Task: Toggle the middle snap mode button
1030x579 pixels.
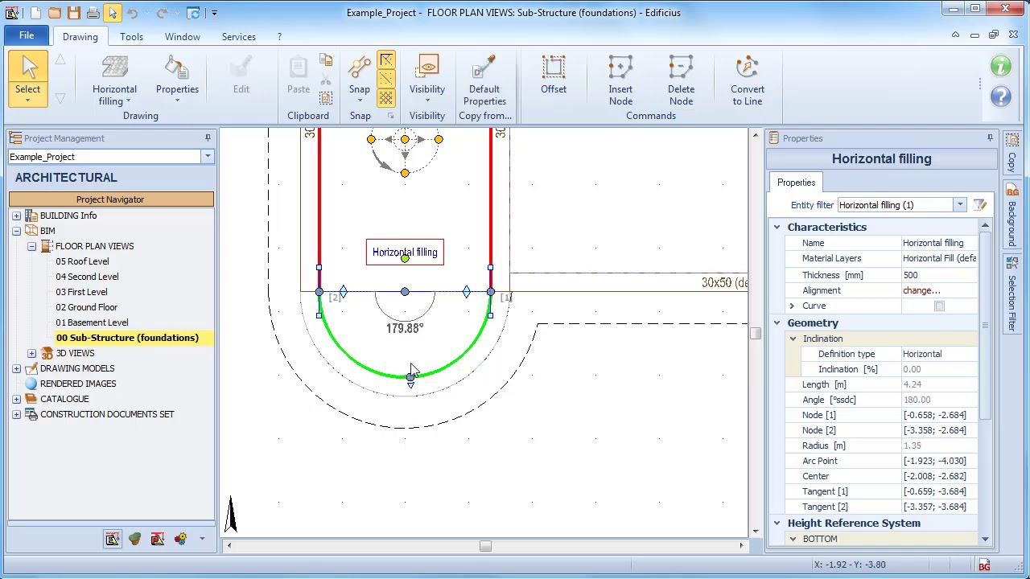Action: click(386, 79)
